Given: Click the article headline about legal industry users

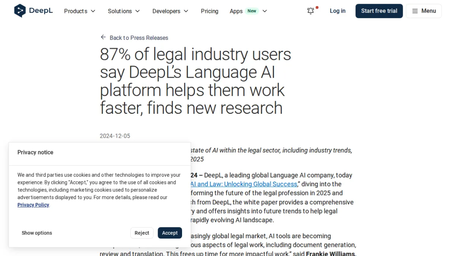Looking at the screenshot, I should pos(195,81).
